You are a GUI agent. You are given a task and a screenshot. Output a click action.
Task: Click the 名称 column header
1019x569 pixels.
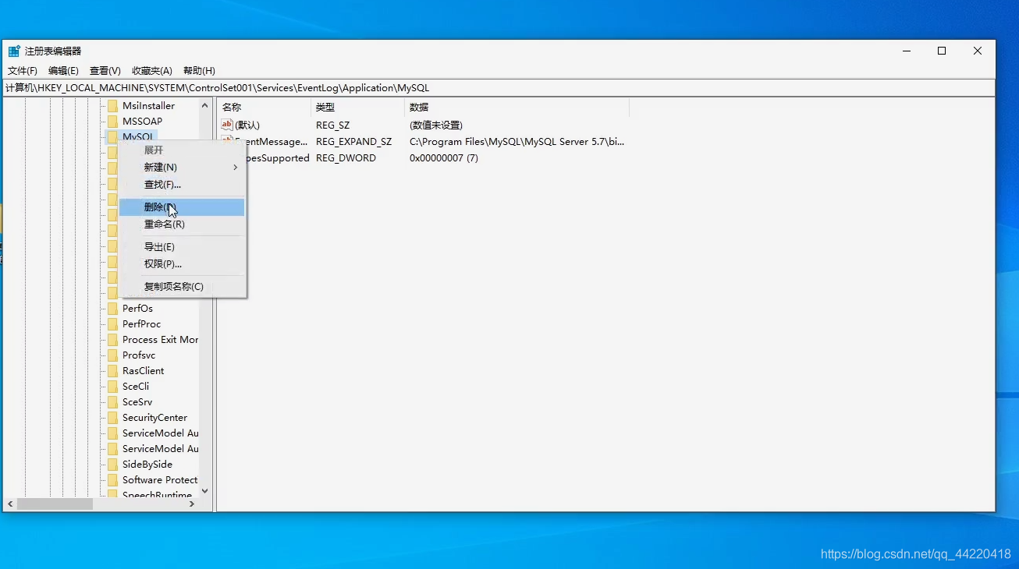[265, 108]
